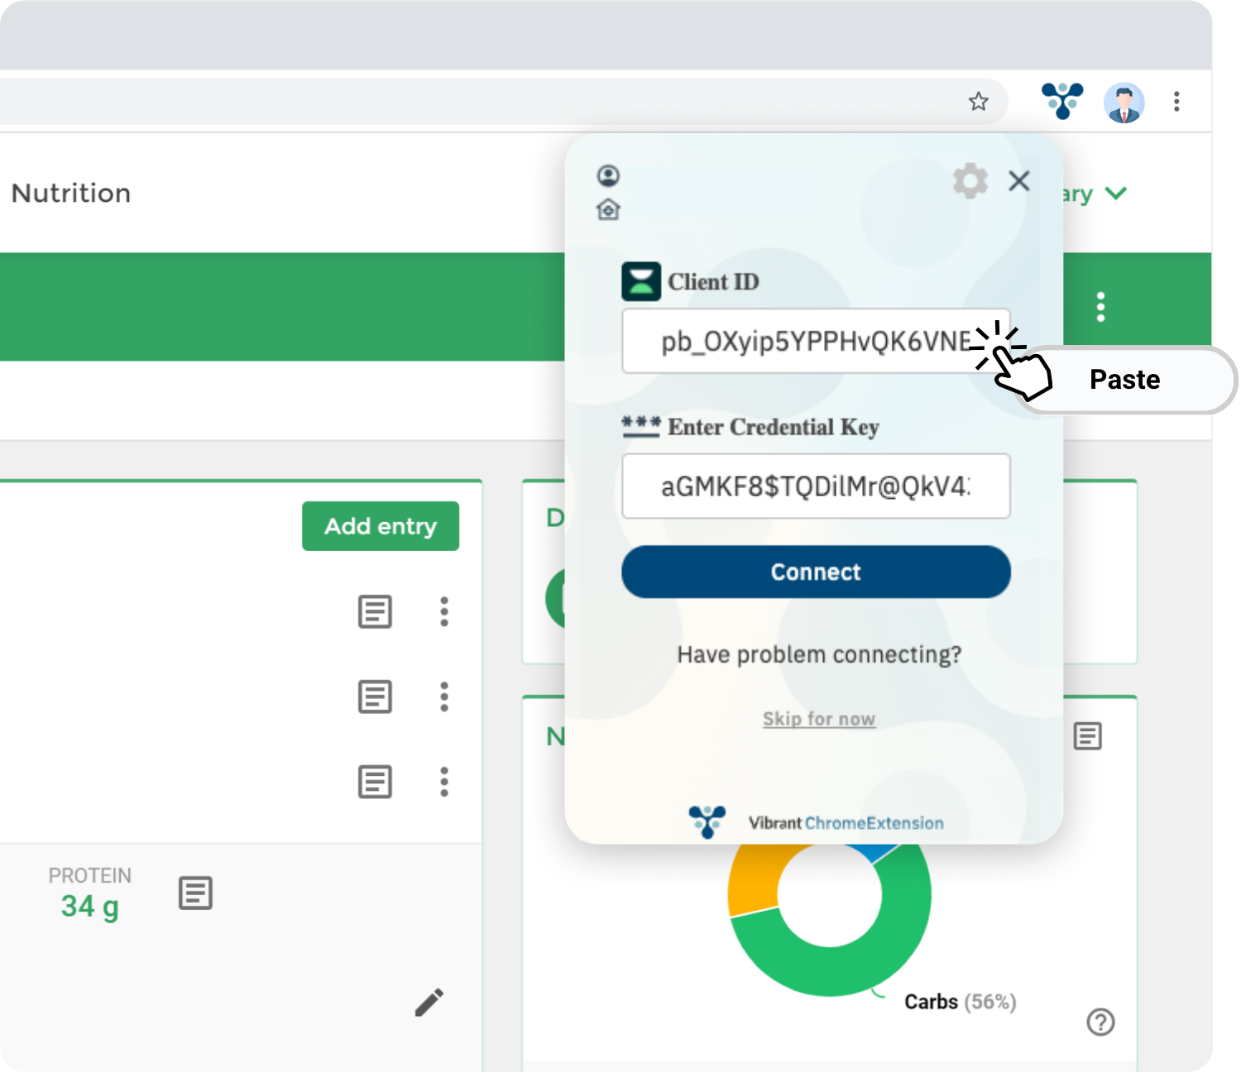1241x1073 pixels.
Task: Click the pencil edit icon
Action: 429,1002
